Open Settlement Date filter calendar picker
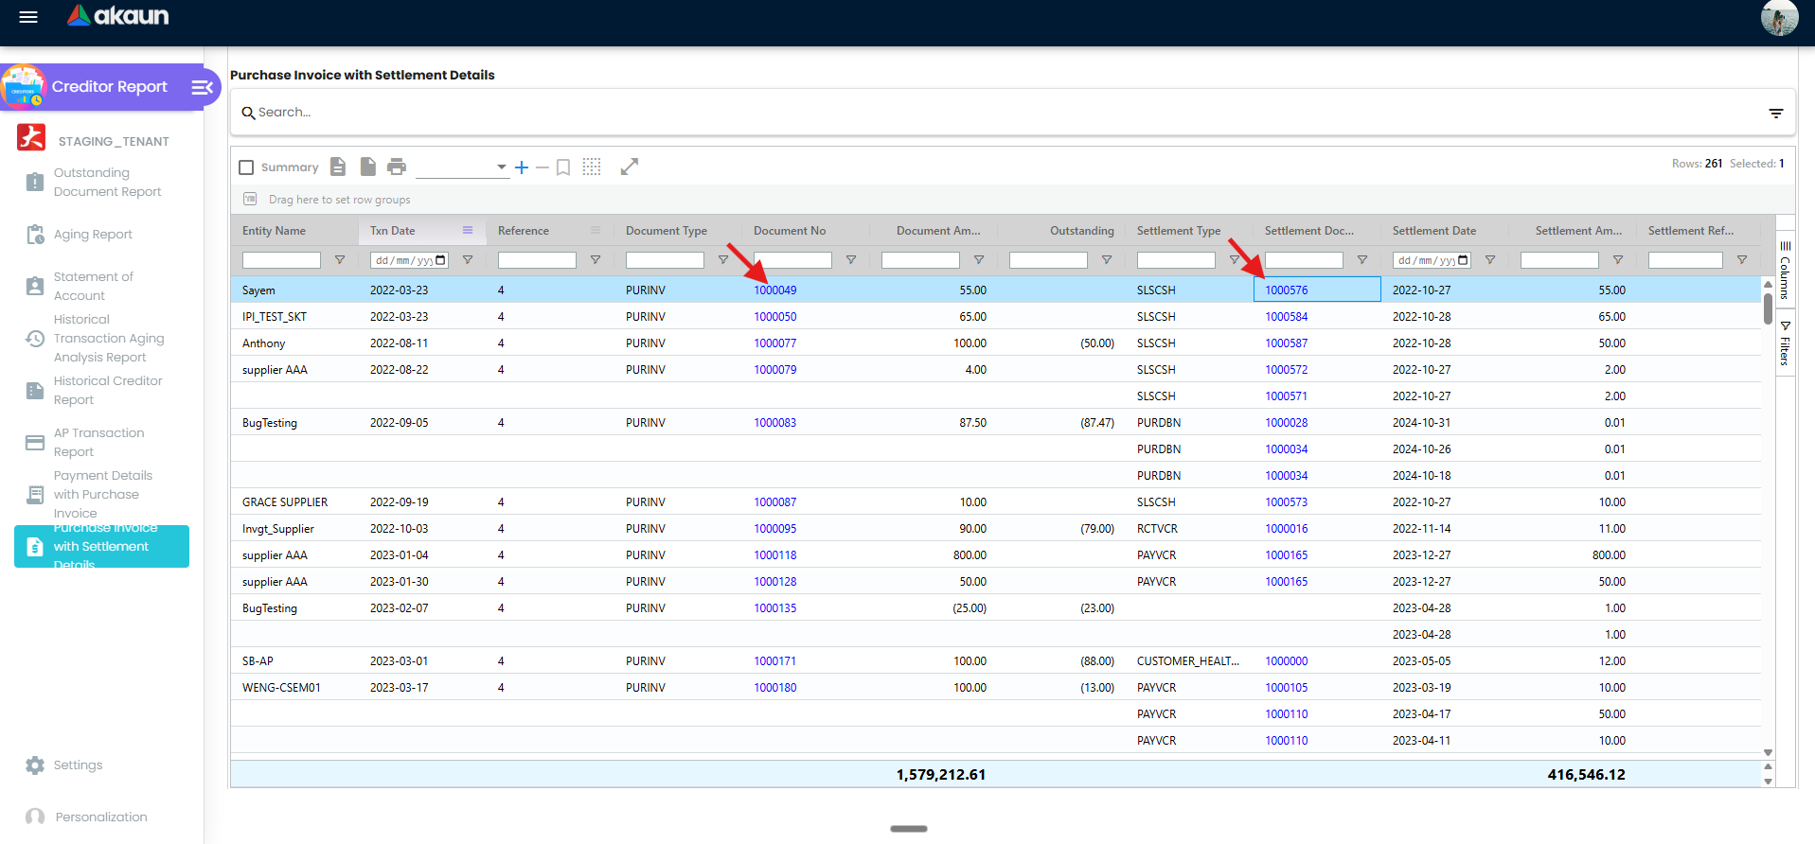1815x844 pixels. (x=1464, y=260)
